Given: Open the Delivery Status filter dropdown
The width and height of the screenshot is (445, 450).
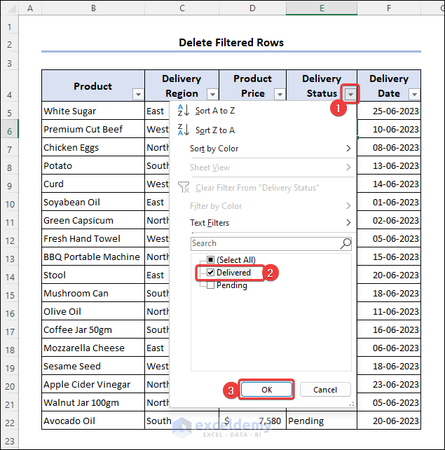Looking at the screenshot, I should click(351, 94).
